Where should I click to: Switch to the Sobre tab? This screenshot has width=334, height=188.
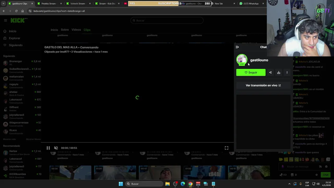point(65,30)
